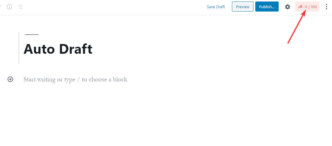
Task: Open the content structure info icon
Action: (9, 7)
